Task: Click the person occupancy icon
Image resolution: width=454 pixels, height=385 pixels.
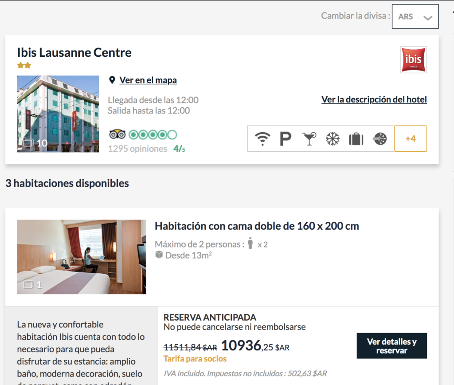Action: [x=250, y=243]
